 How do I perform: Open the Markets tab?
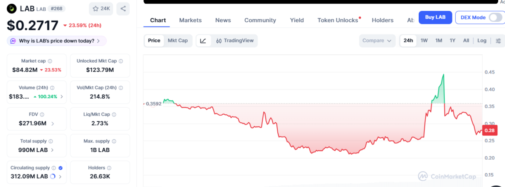click(x=190, y=20)
